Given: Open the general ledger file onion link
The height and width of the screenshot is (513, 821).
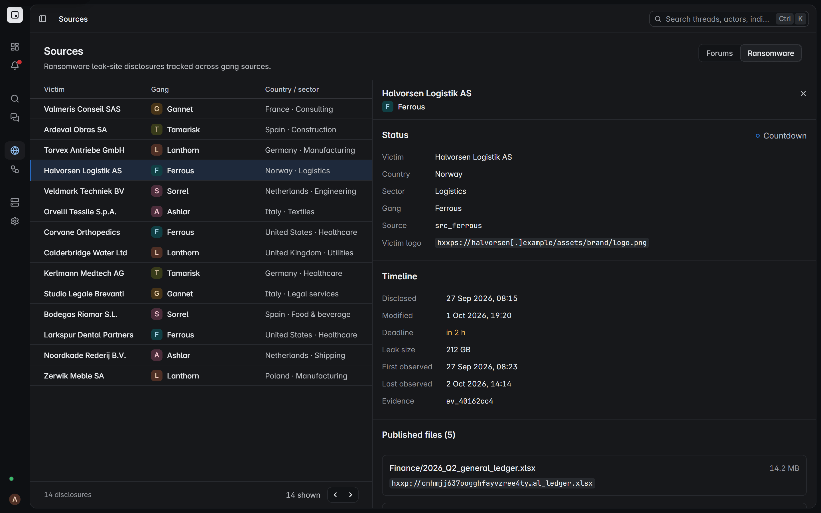Looking at the screenshot, I should tap(492, 483).
